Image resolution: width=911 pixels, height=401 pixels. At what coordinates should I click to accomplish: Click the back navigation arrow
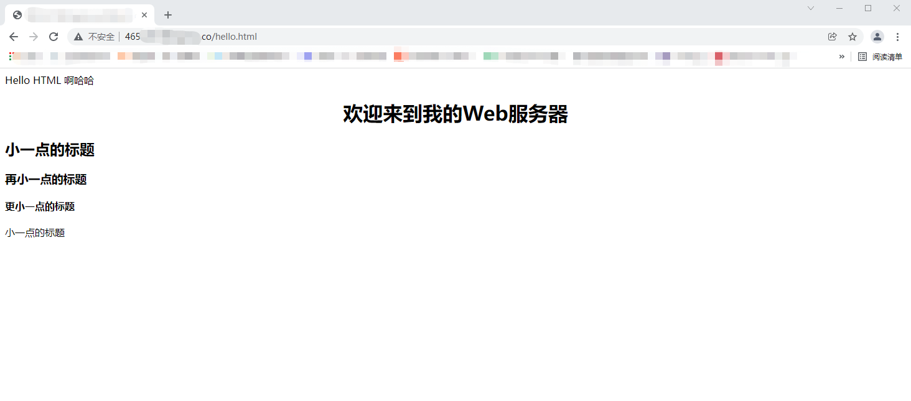pos(14,37)
